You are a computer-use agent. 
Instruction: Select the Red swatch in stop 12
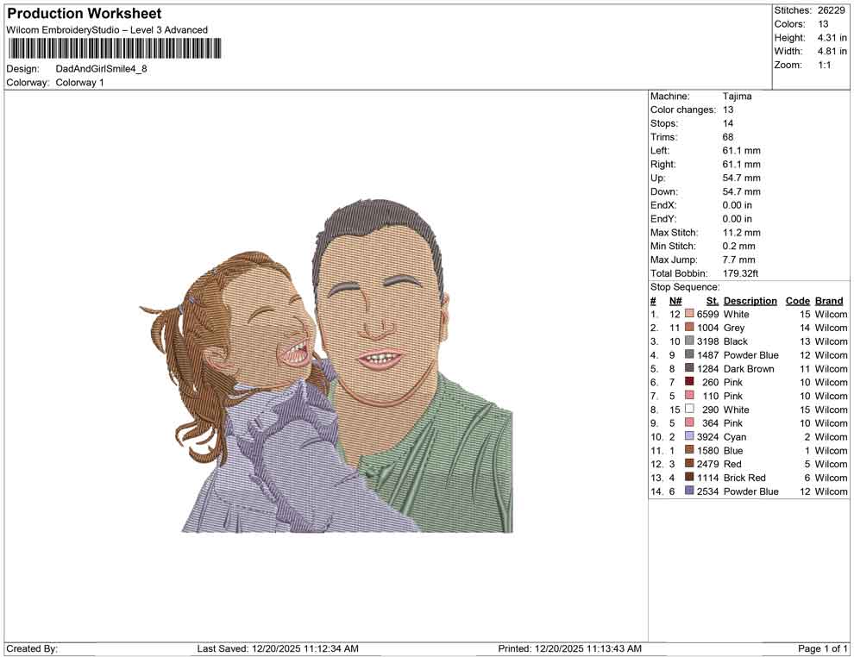tap(690, 464)
